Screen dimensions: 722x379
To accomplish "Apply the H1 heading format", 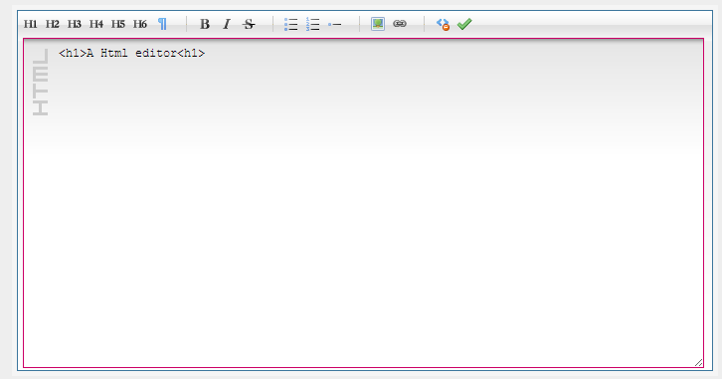I will 31,24.
